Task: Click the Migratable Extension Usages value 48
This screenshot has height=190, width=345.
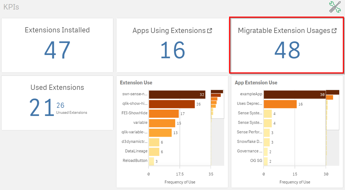Action: pos(287,50)
